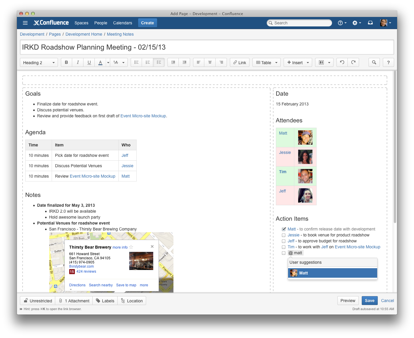Redo the last edit
The image size is (414, 338).
(353, 62)
